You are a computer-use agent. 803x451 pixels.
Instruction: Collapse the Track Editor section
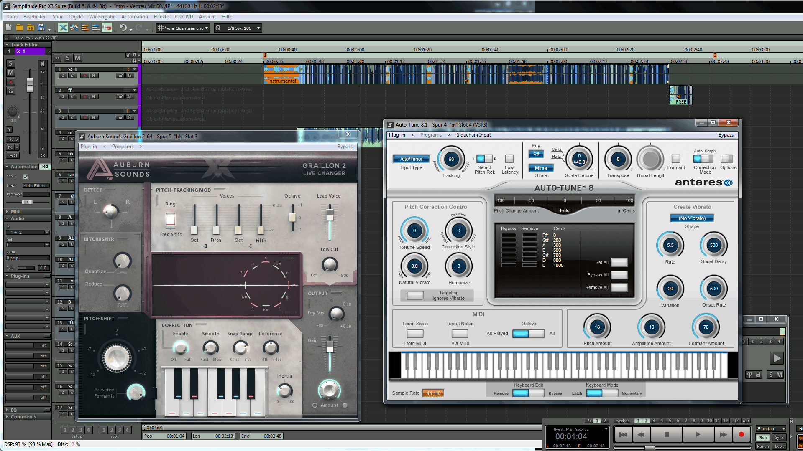coord(7,45)
